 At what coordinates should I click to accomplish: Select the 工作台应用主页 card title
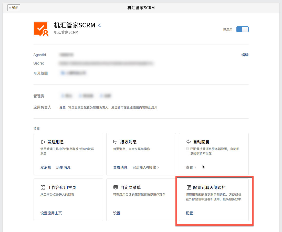tap(62, 187)
